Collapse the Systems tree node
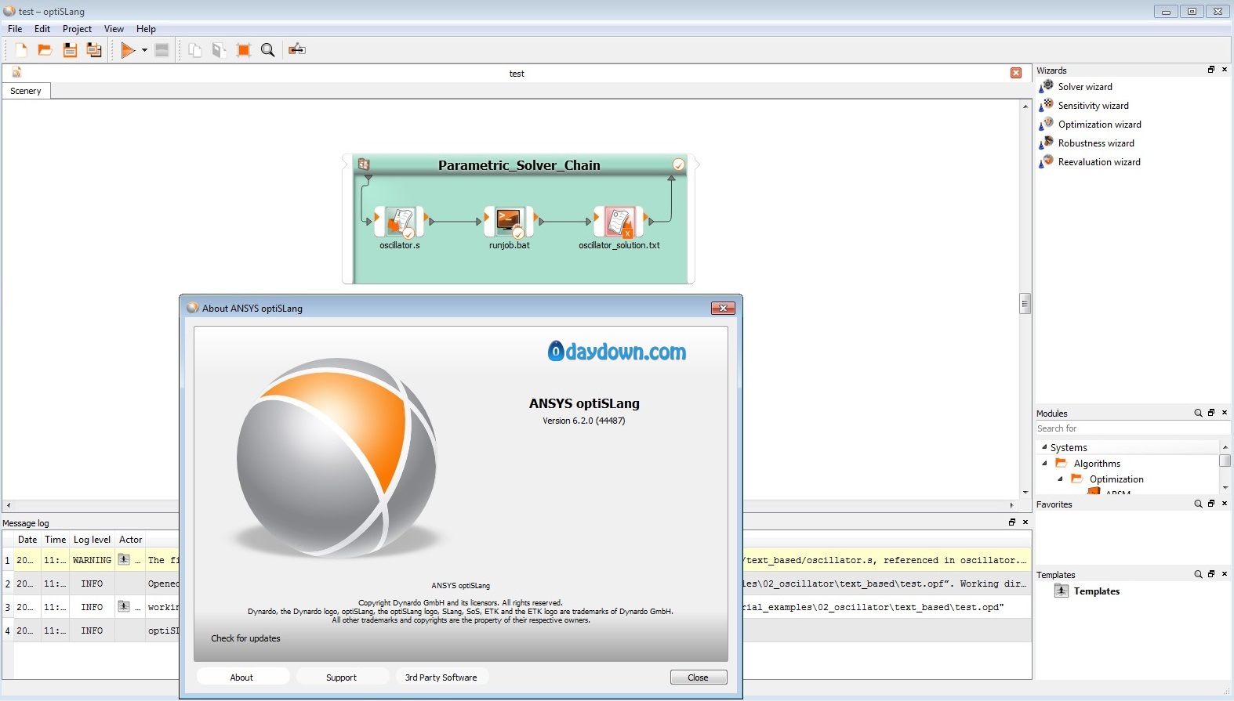The image size is (1234, 701). tap(1044, 447)
